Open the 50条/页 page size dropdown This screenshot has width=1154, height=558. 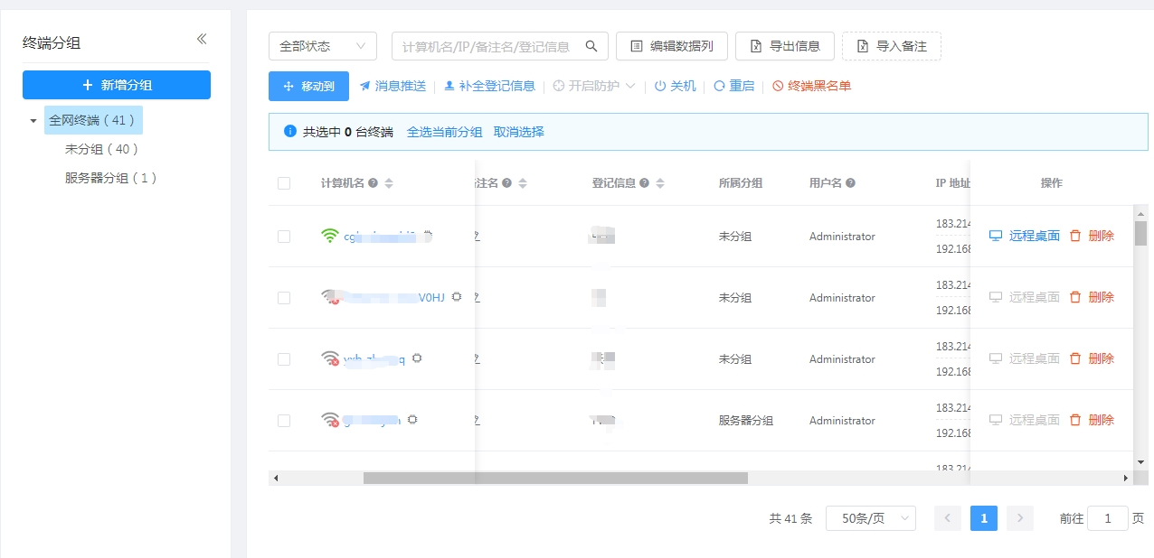tap(871, 518)
